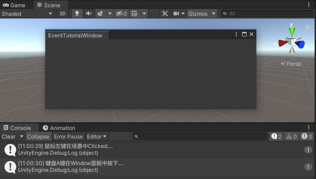Clear the Console log
Viewport: 316px width, 179px height.
[9, 137]
